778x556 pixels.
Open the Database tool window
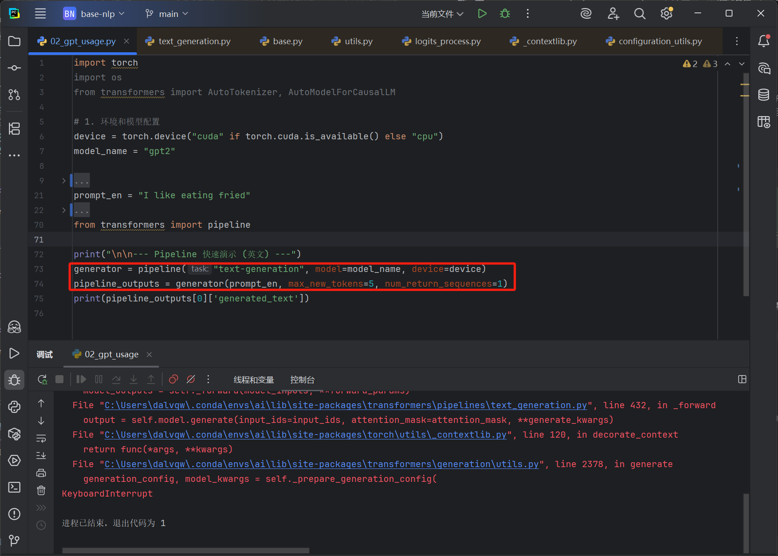pos(764,95)
